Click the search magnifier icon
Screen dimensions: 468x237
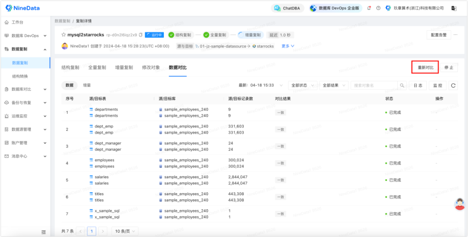(402, 86)
